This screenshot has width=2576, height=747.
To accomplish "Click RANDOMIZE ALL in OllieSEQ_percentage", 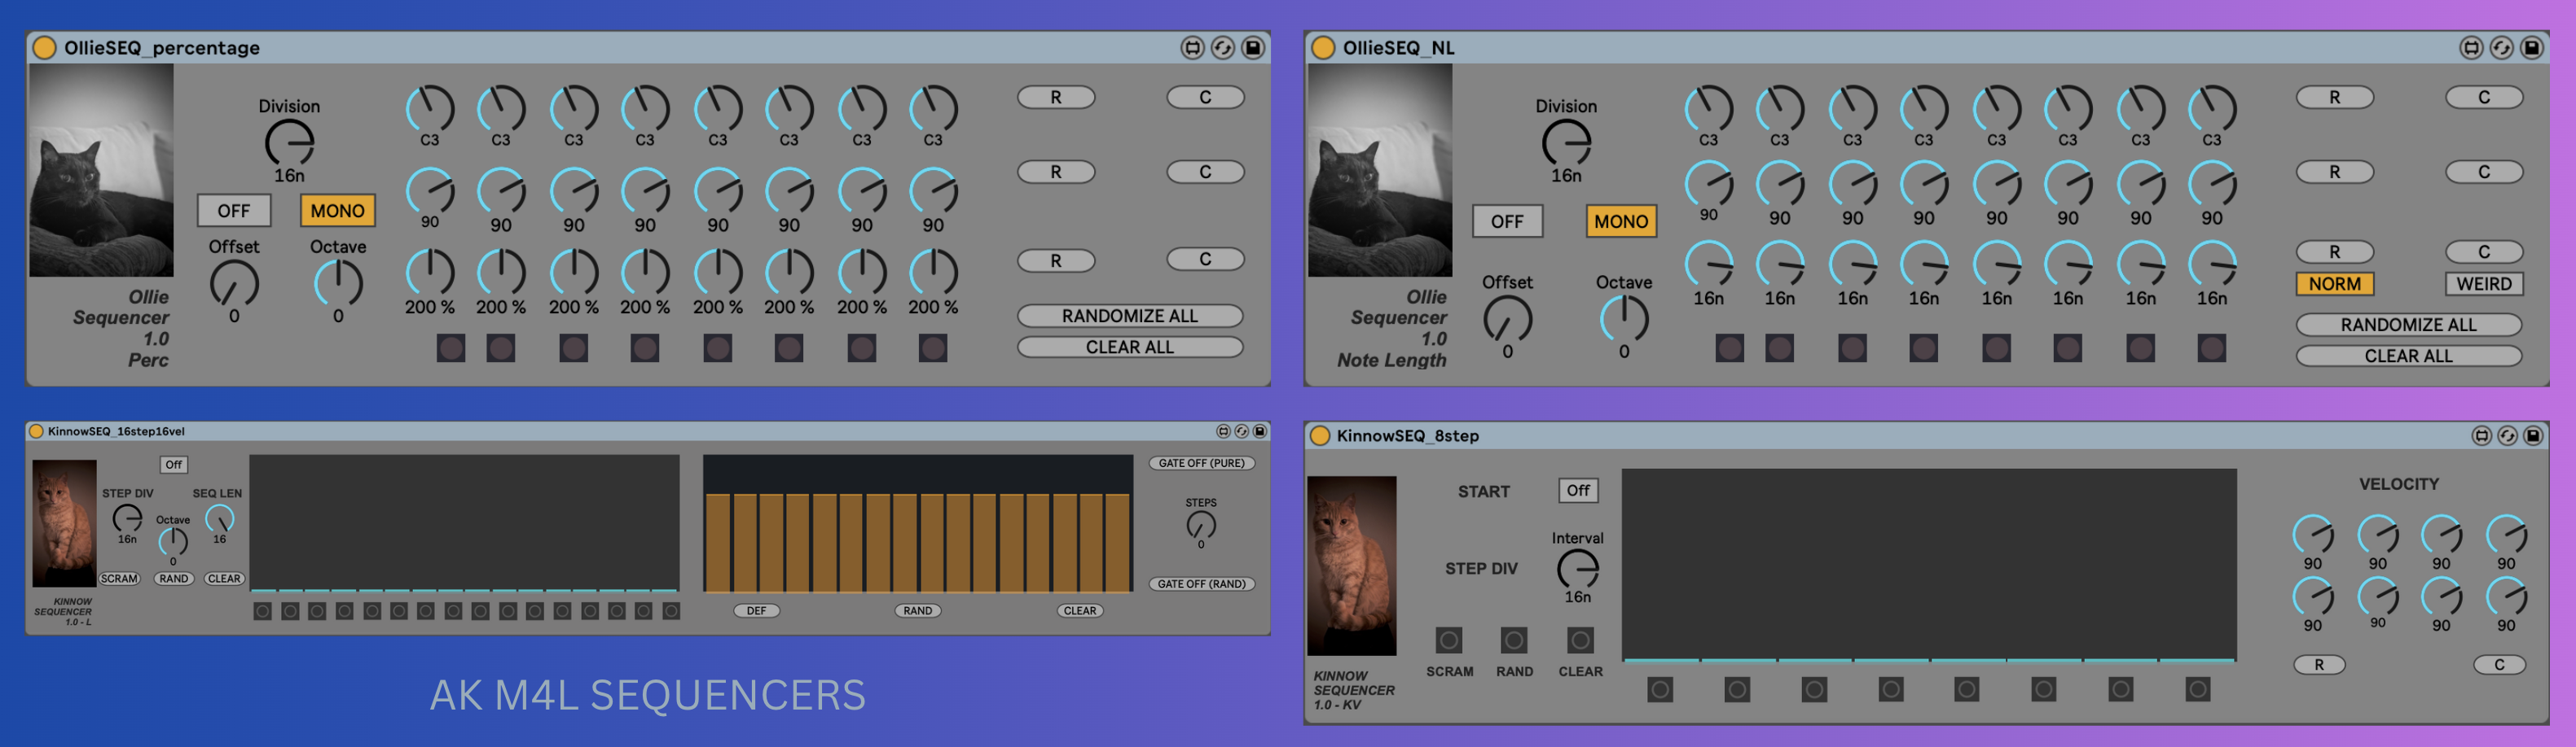I will point(1129,316).
